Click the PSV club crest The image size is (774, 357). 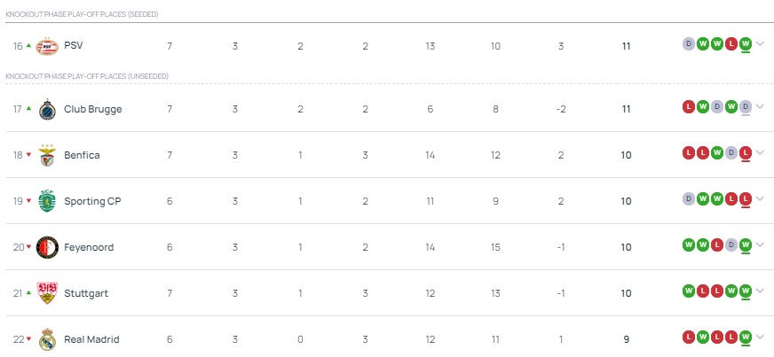pos(46,45)
